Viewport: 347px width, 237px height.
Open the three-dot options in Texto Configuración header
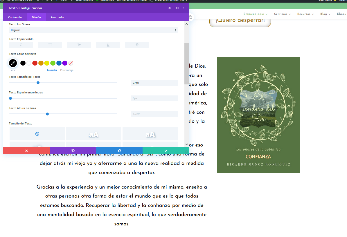184,8
